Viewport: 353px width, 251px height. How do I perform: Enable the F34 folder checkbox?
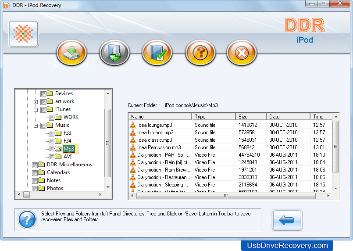[x=52, y=141]
